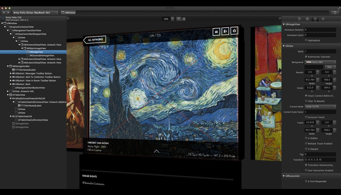
Task: Click the Bounds Width stepper
Action: [x=318, y=80]
